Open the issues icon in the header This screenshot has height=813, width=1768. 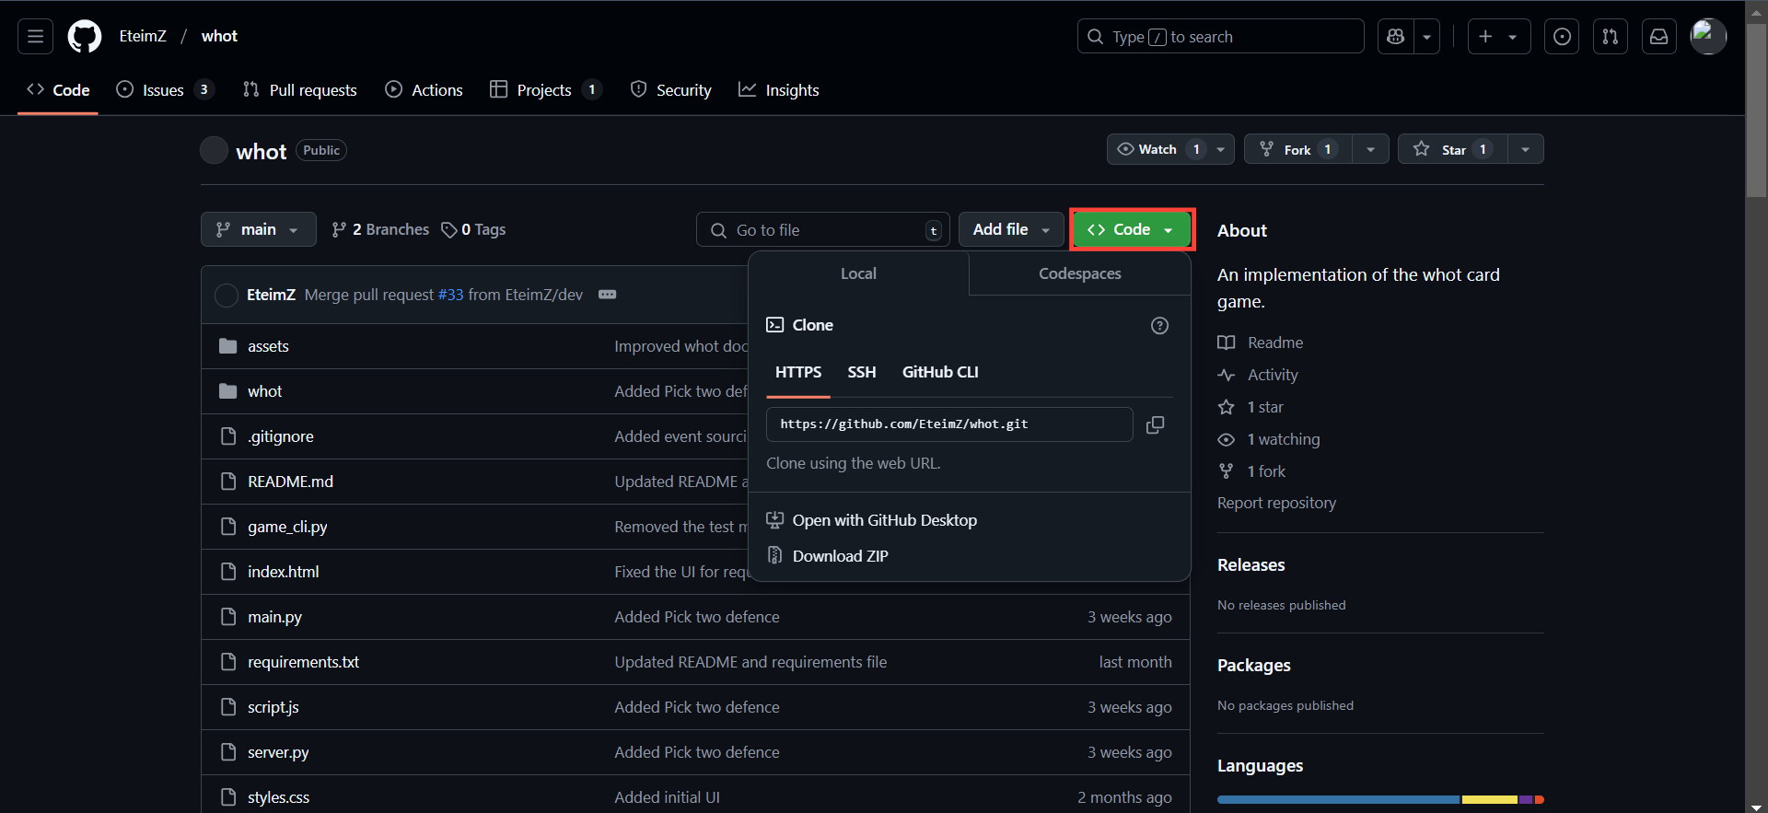pyautogui.click(x=1562, y=37)
